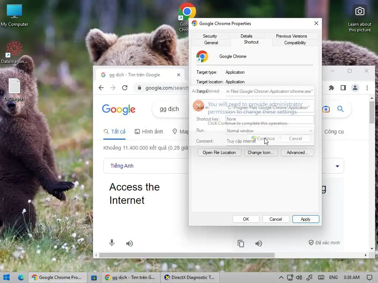Go back in the Chrome browser
378x283 pixels.
101,88
